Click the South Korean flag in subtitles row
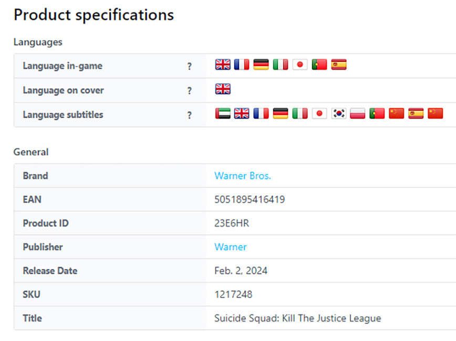This screenshot has width=456, height=341. pyautogui.click(x=339, y=113)
